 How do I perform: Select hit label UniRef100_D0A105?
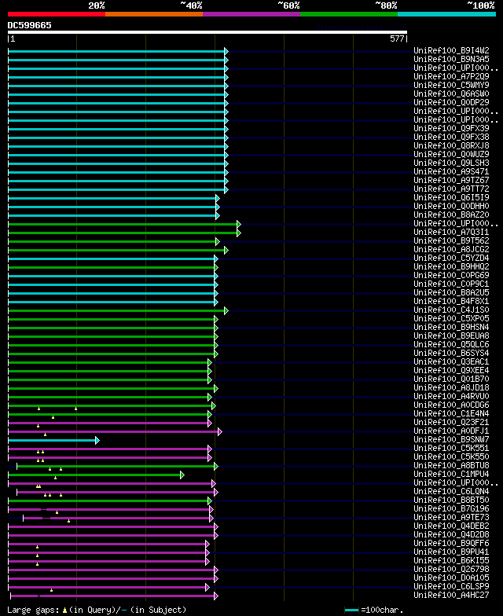coord(451,578)
